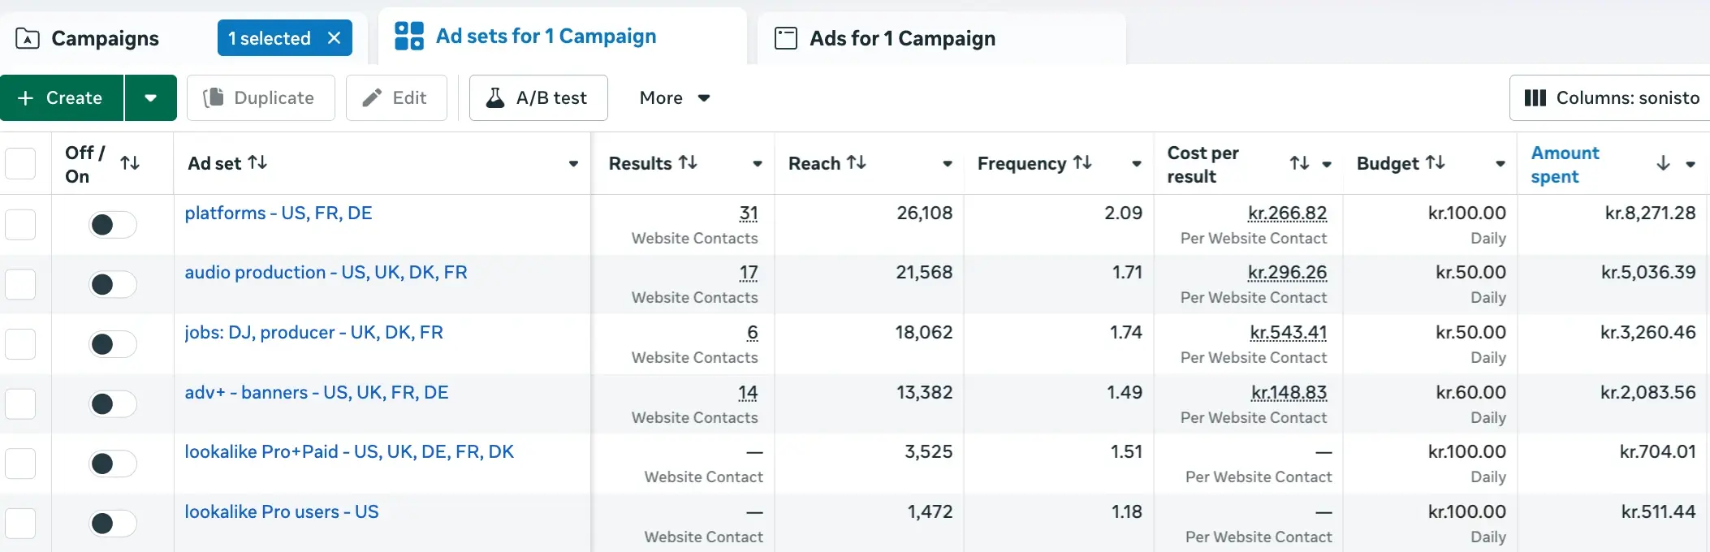Open jobs: DJ, producer - UK, DK, FR
Image resolution: width=1710 pixels, height=552 pixels.
(313, 333)
